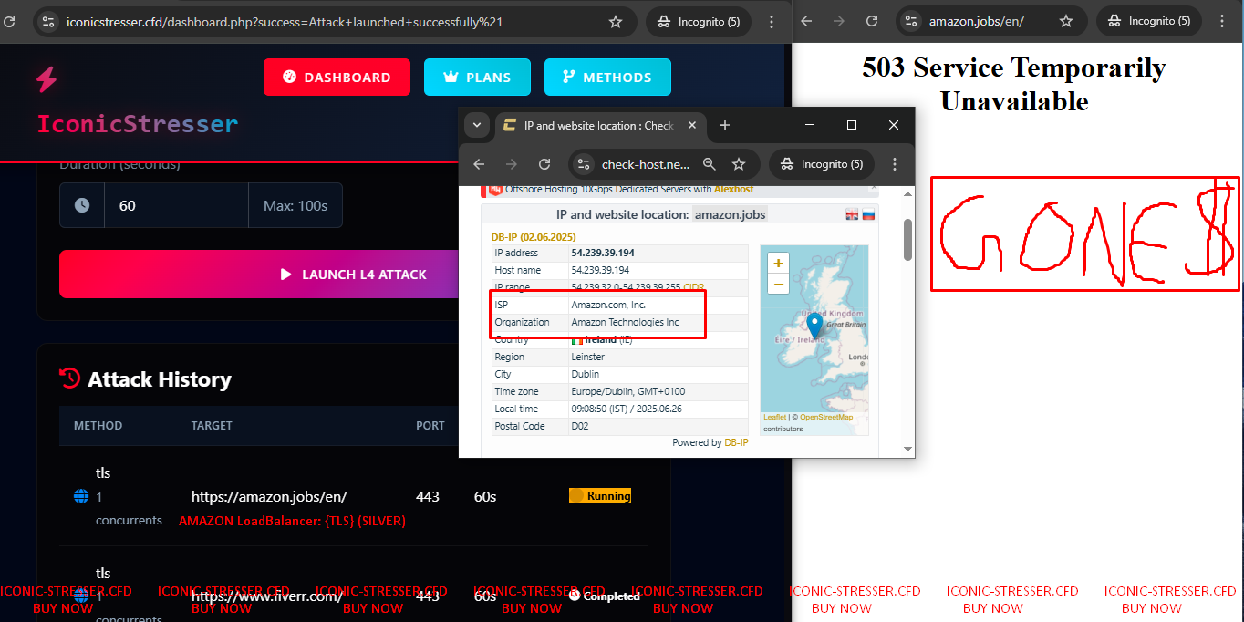The image size is (1244, 622).
Task: Open site info icon beside check-host URL
Action: point(585,164)
